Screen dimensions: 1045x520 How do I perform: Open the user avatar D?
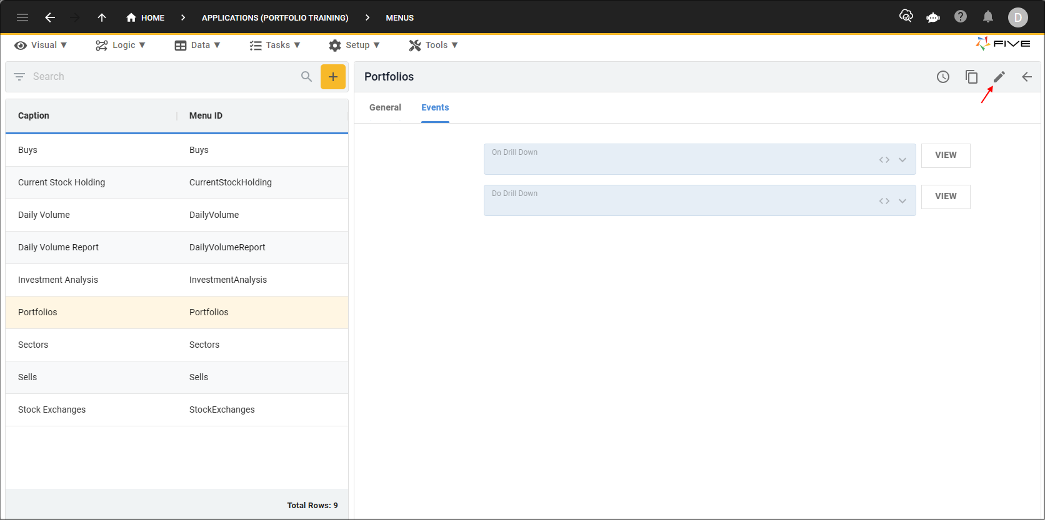tap(1018, 17)
